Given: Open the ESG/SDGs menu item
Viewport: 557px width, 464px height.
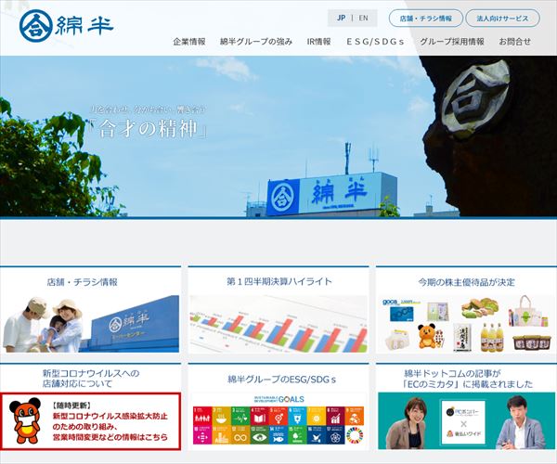Looking at the screenshot, I should coord(375,42).
